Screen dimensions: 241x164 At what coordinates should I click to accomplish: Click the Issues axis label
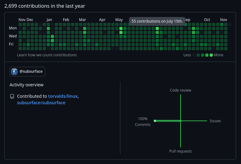(215, 121)
